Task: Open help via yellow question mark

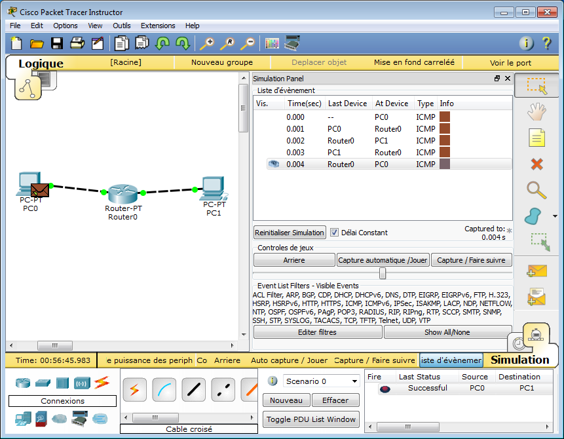Action: [x=546, y=43]
